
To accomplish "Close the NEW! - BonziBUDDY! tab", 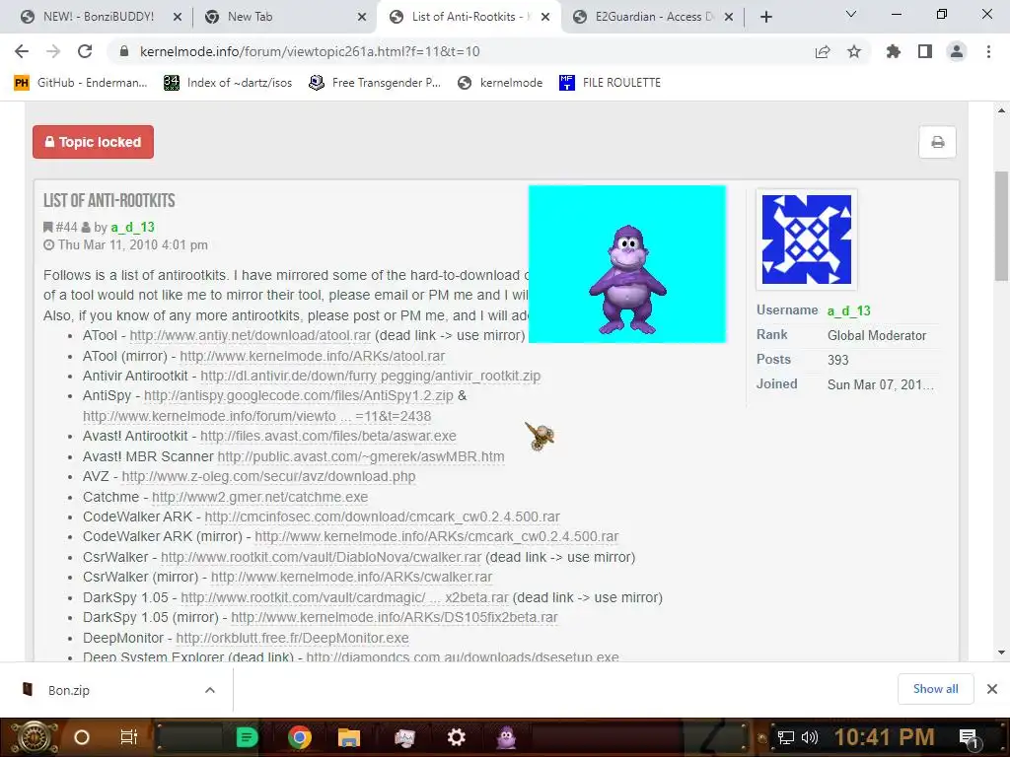I will [178, 17].
